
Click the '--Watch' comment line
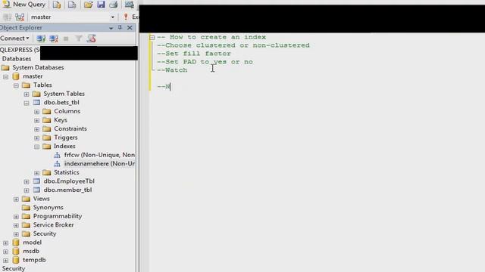(x=172, y=70)
